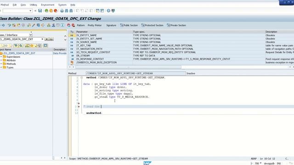Open the Edit menu
294x165 pixels.
(x=15, y=5)
